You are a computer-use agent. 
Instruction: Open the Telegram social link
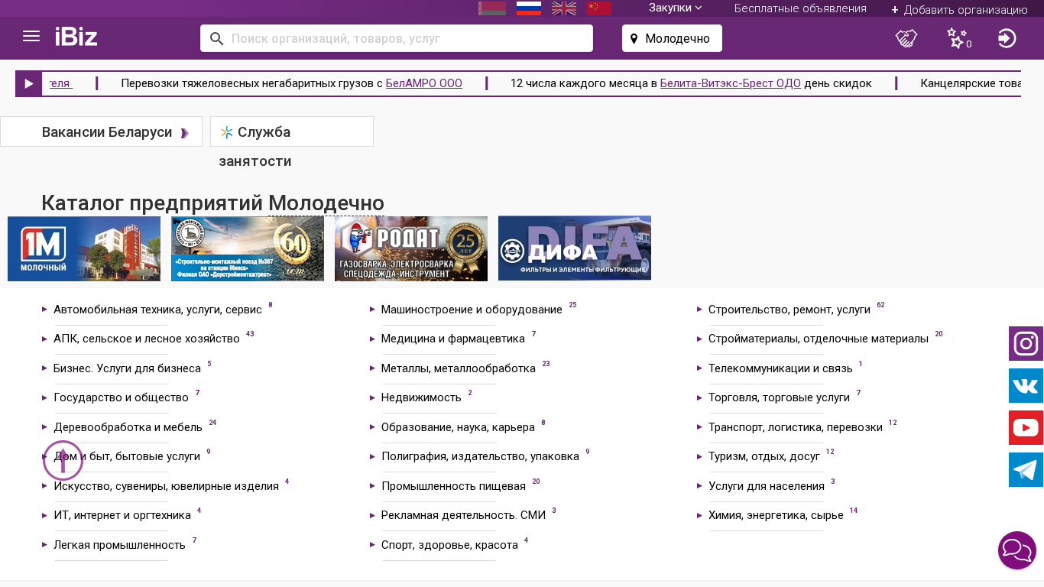pyautogui.click(x=1026, y=470)
